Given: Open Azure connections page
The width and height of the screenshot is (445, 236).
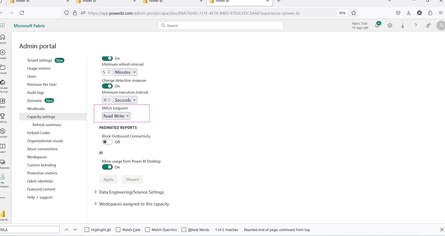Looking at the screenshot, I should point(42,149).
